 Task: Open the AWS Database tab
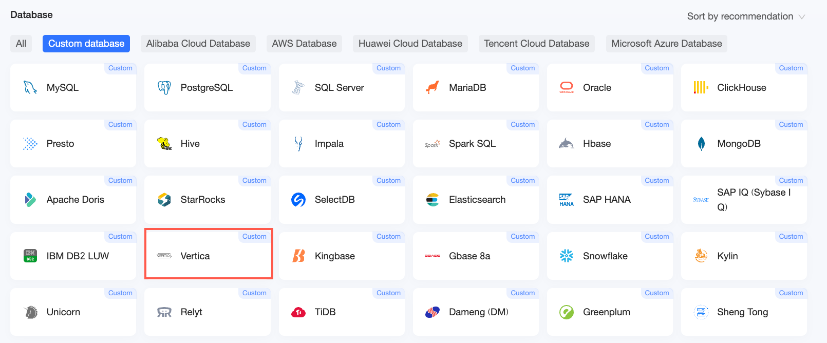tap(305, 44)
